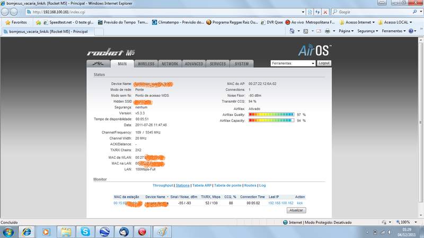Click the browser Back button
This screenshot has height=238, width=424.
coord(5,12)
